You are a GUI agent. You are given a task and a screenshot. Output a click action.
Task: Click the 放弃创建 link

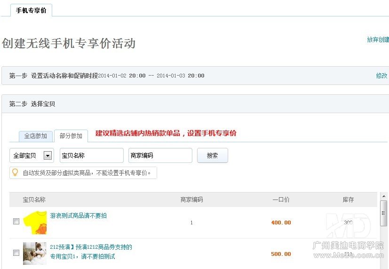pos(378,39)
